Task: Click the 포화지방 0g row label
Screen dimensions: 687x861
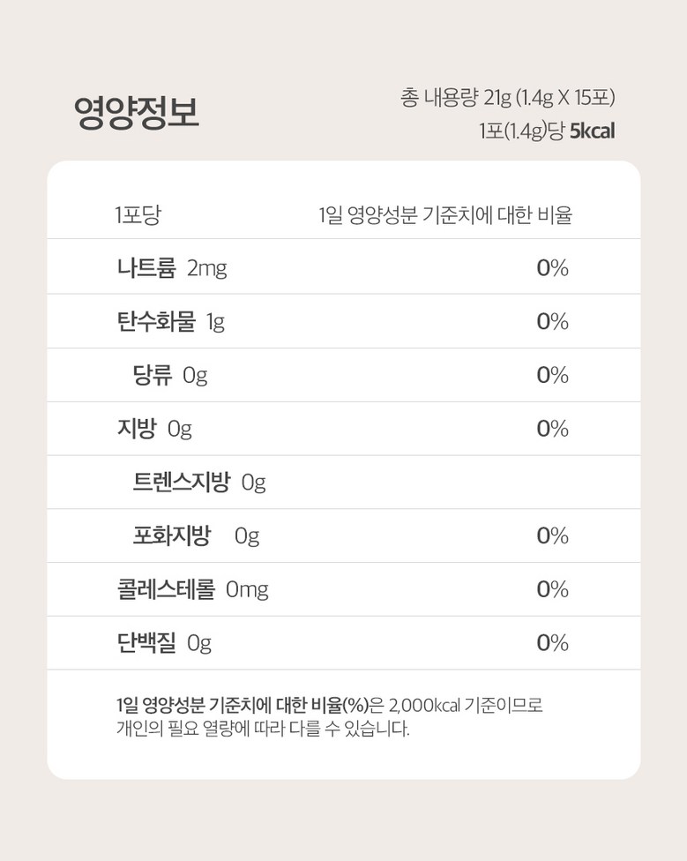Action: (x=196, y=536)
